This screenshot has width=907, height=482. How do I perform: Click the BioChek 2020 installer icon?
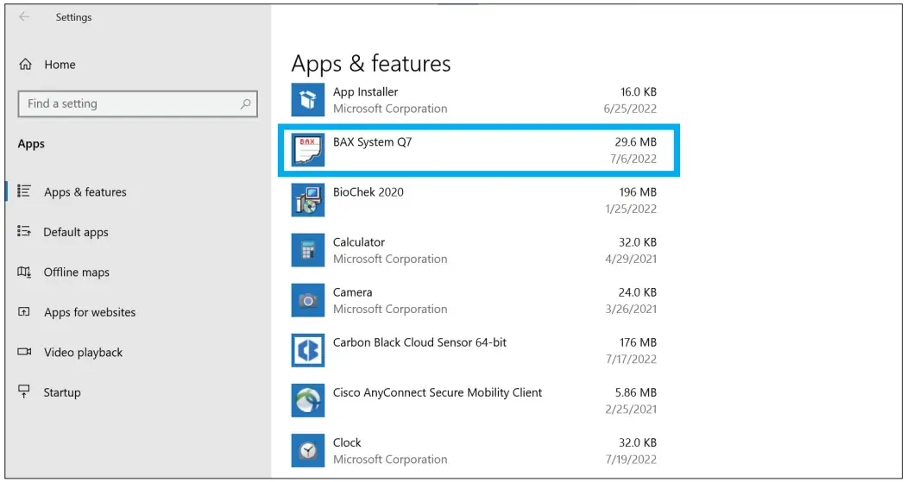pos(308,200)
